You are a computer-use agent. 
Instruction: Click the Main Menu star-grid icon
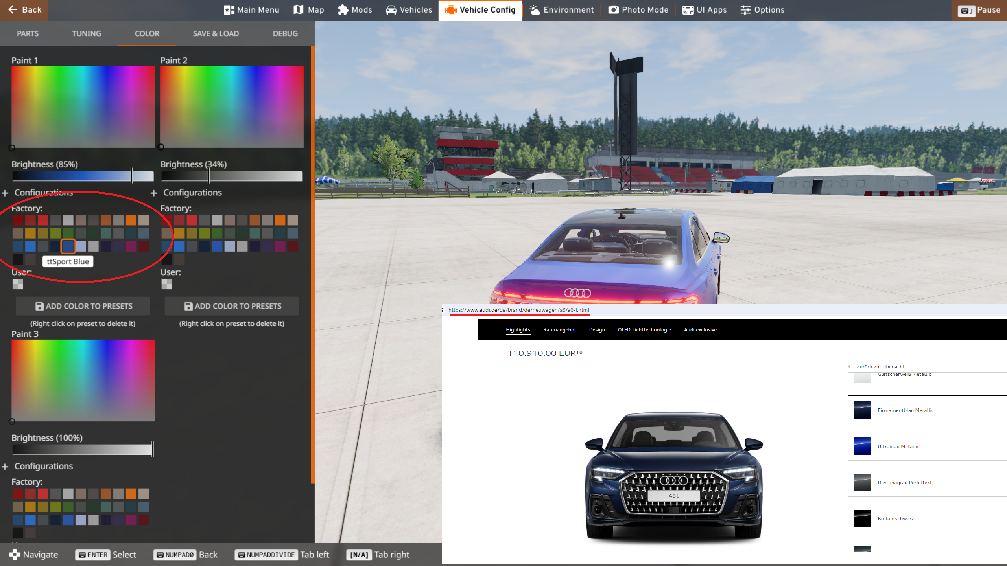click(229, 10)
